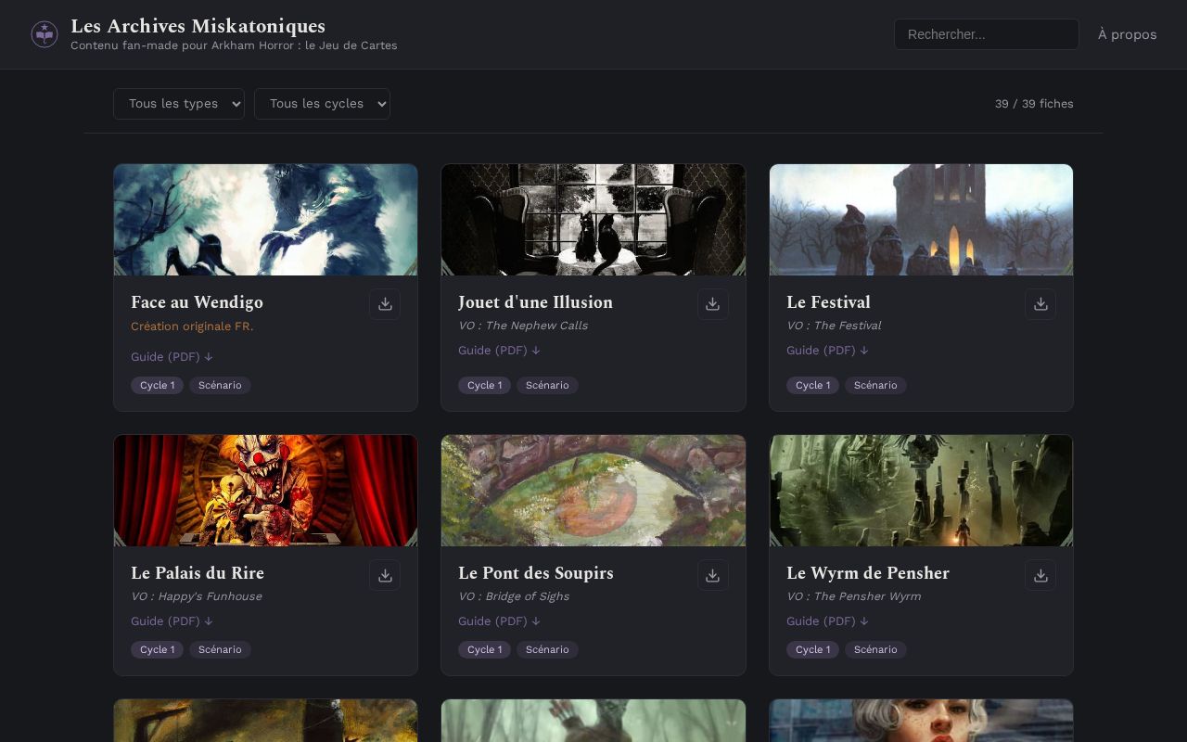Screen dimensions: 1187x742
Task: Click the VO : The Pensher Wyrm subtitle
Action: coord(854,596)
